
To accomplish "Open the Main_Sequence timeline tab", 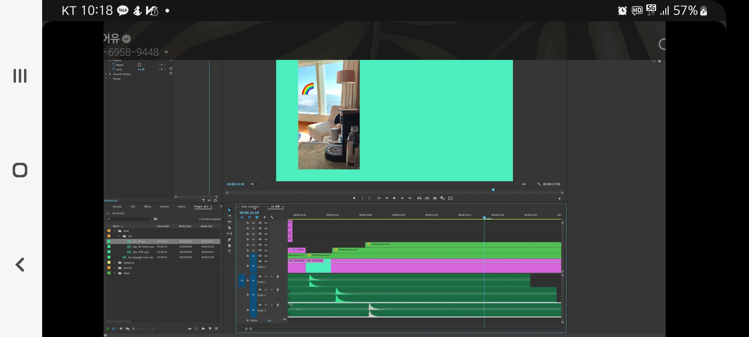I will tap(250, 207).
